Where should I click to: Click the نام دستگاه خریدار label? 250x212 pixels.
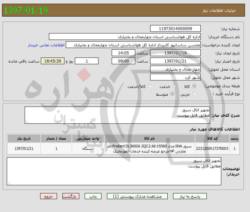pos(224,37)
